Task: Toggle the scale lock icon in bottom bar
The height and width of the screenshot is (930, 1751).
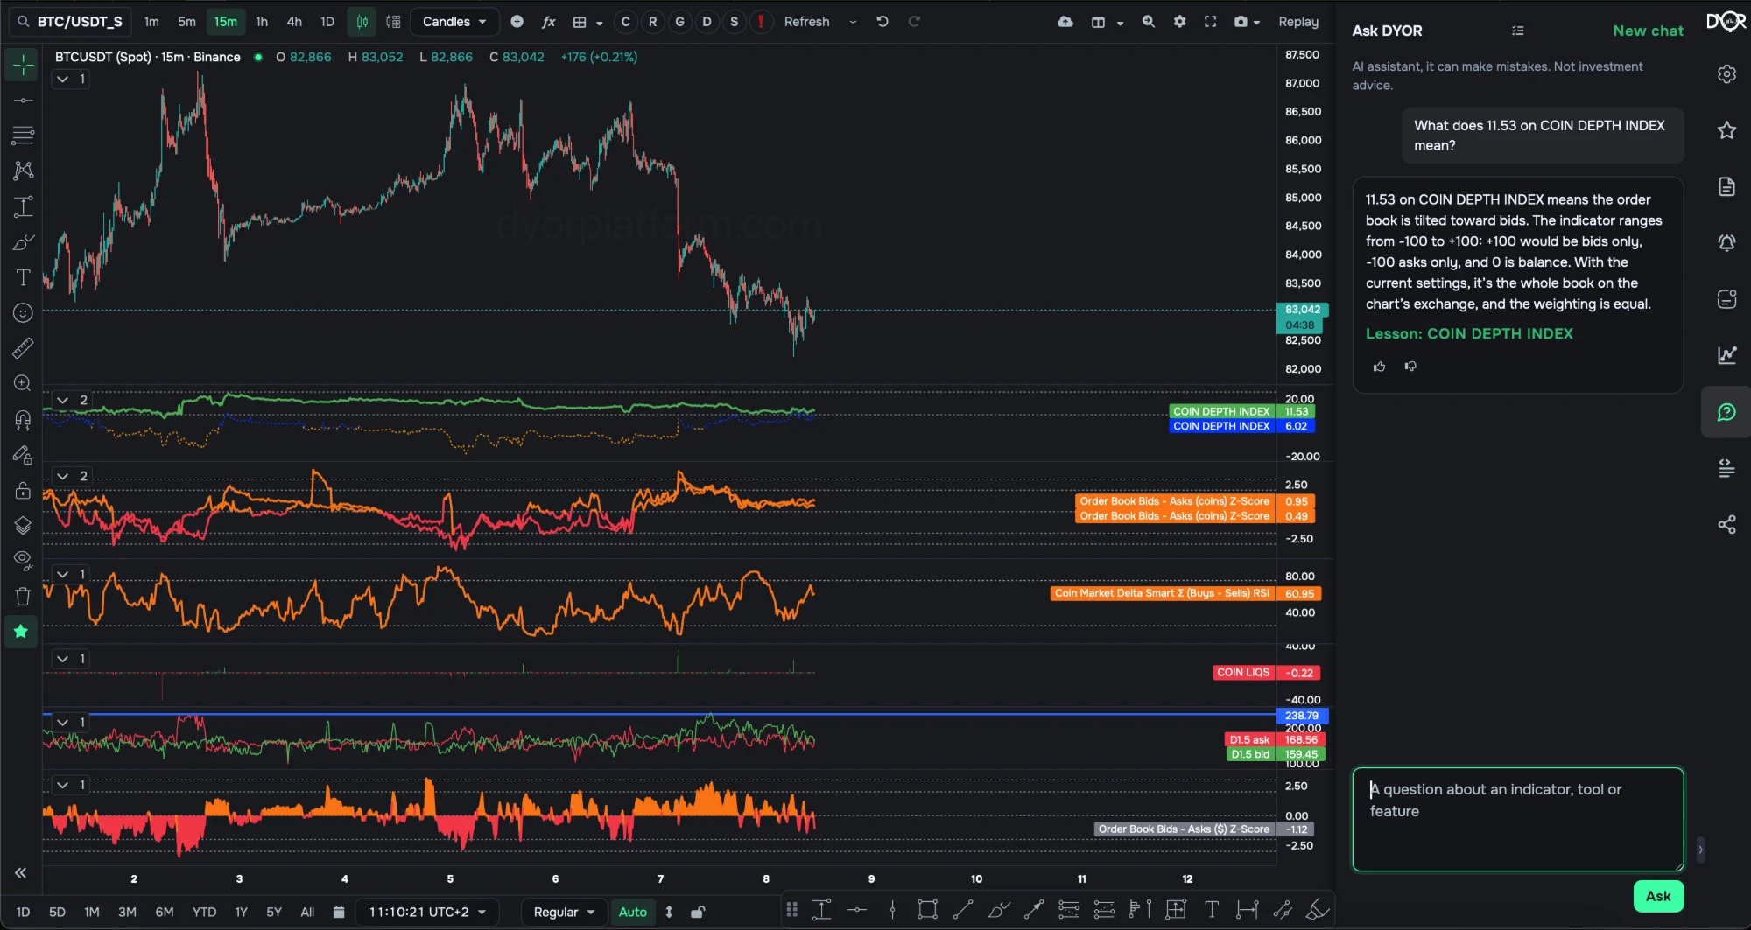Action: click(698, 912)
